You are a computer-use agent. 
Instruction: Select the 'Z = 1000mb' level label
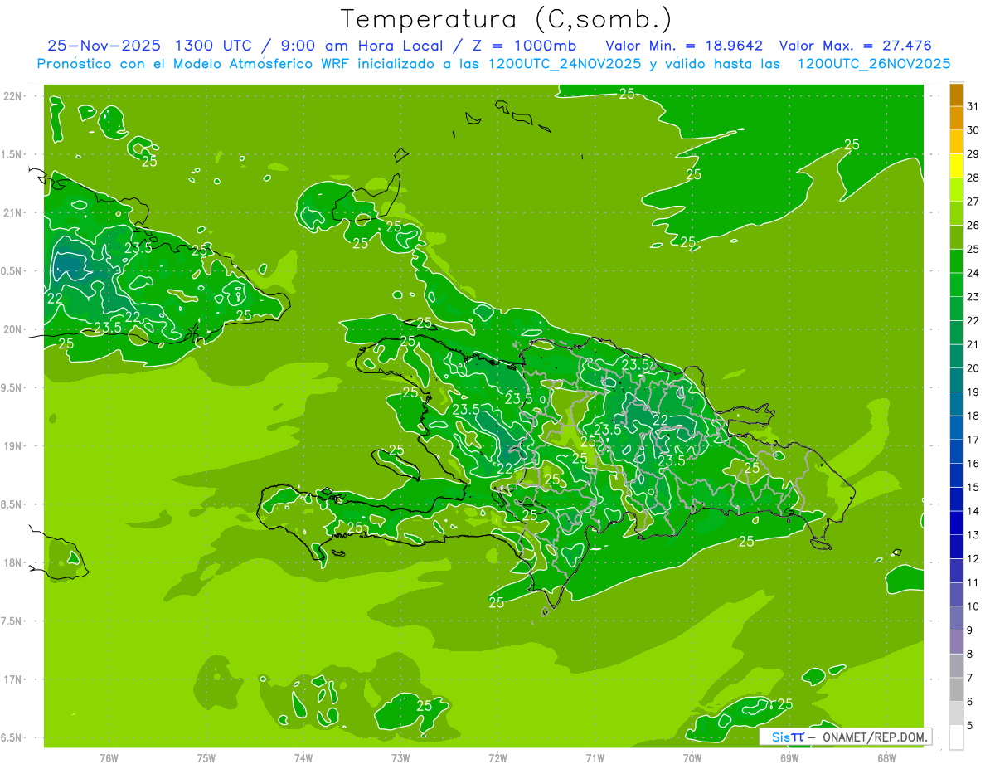coord(526,46)
